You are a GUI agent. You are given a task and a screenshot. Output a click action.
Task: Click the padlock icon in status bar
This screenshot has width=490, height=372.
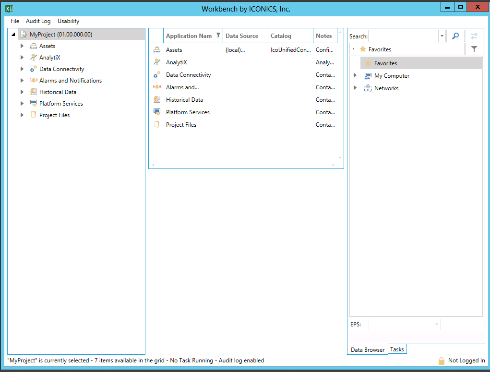coord(441,360)
